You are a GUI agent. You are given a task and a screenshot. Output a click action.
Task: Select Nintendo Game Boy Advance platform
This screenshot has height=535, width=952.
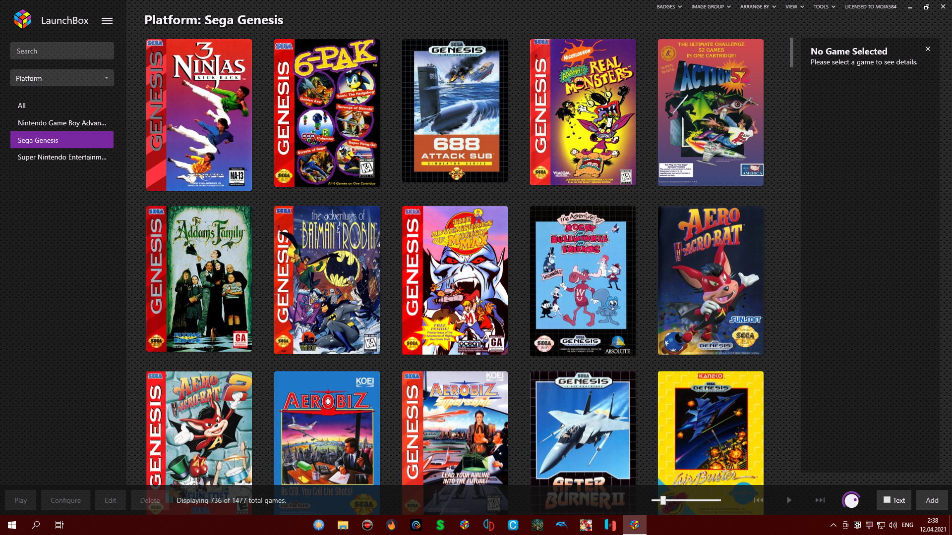(62, 123)
